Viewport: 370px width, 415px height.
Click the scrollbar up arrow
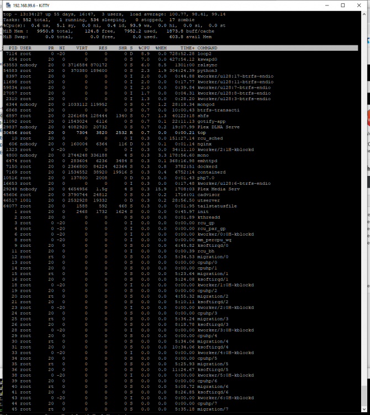point(364,14)
